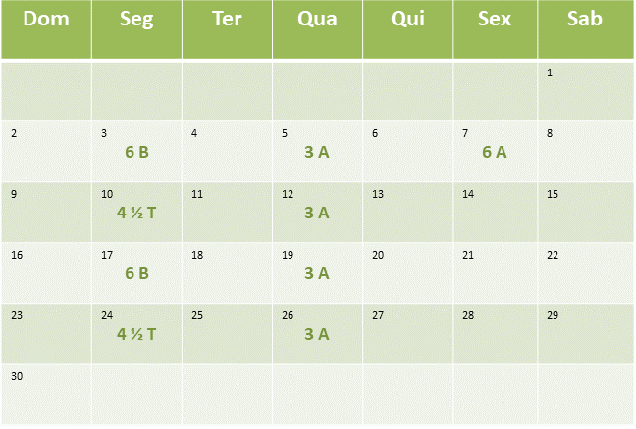Screen dimensions: 636x429
Task: Select the day 30 cell
Action: point(46,395)
